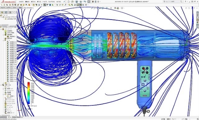Screen dimensions: 199x120
Task: Open the Help question mark icon
Action: [x=185, y=2]
